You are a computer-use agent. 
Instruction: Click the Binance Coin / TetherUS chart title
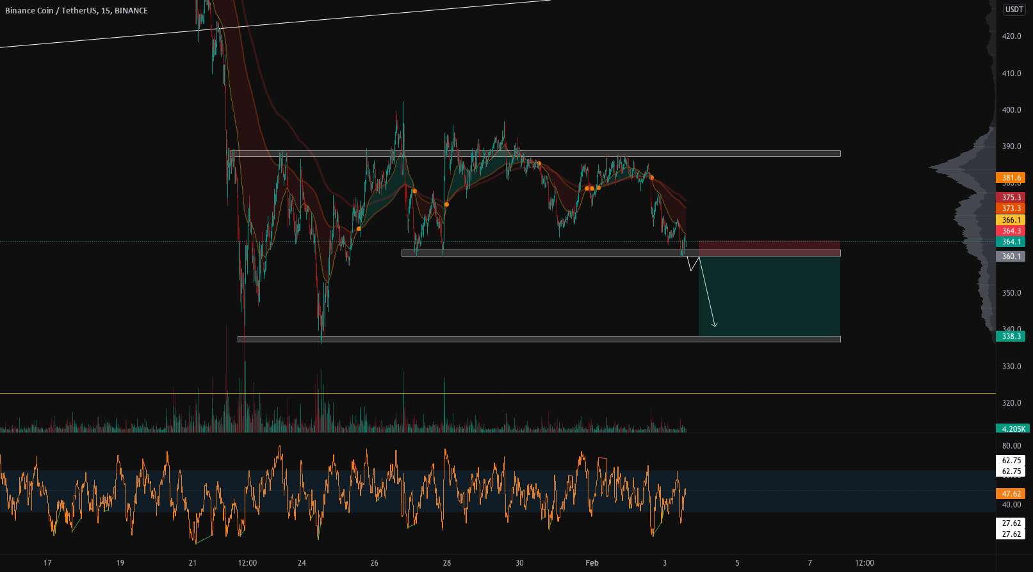pos(76,11)
